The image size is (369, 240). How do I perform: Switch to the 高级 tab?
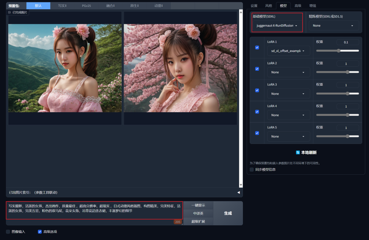point(298,6)
